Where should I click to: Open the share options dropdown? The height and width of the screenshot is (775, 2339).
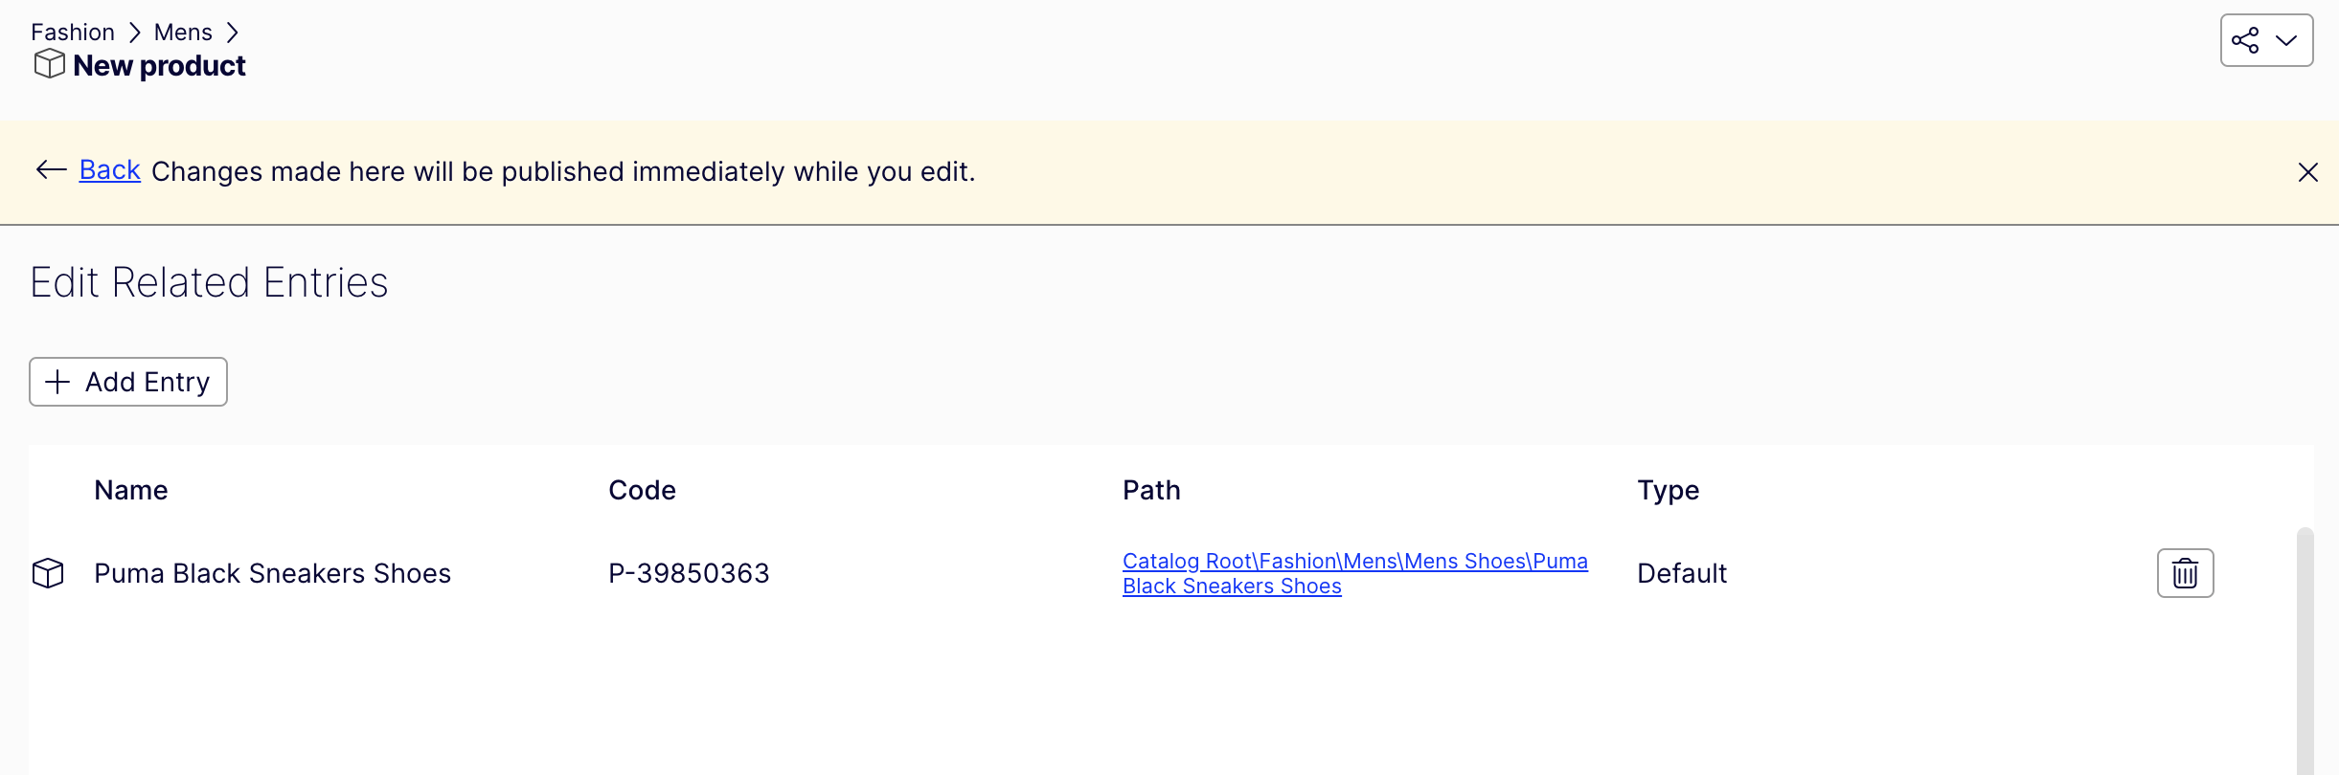tap(2266, 40)
